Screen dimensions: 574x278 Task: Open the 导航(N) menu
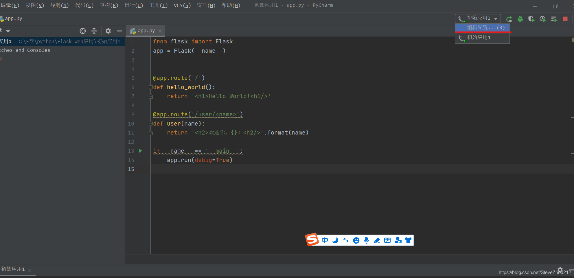[x=60, y=5]
